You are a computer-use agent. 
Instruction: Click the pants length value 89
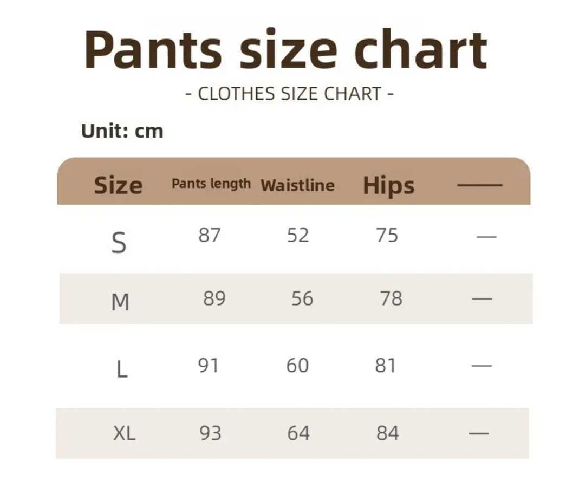[x=214, y=298]
